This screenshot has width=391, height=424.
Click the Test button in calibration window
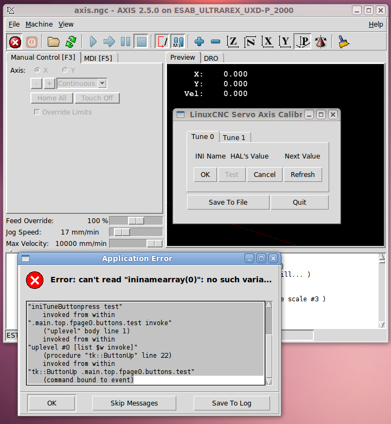232,175
